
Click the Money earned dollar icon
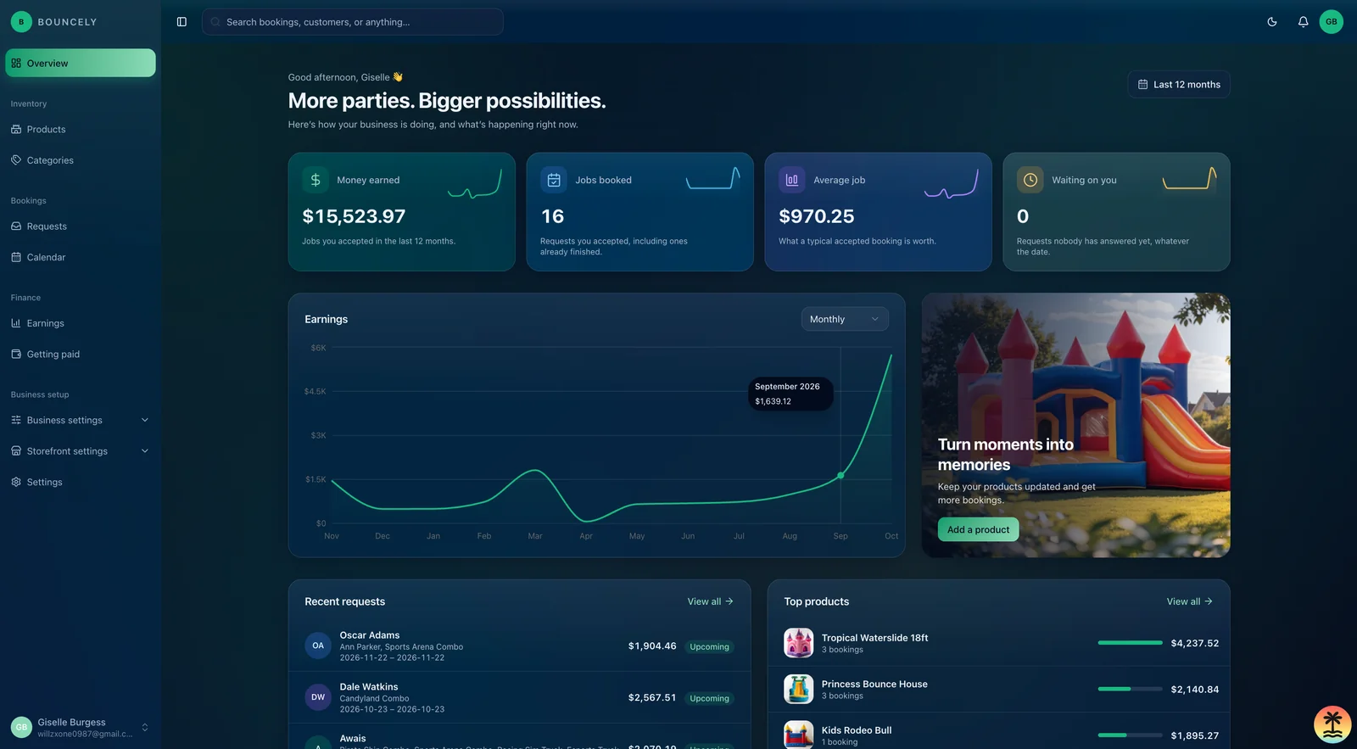[316, 180]
